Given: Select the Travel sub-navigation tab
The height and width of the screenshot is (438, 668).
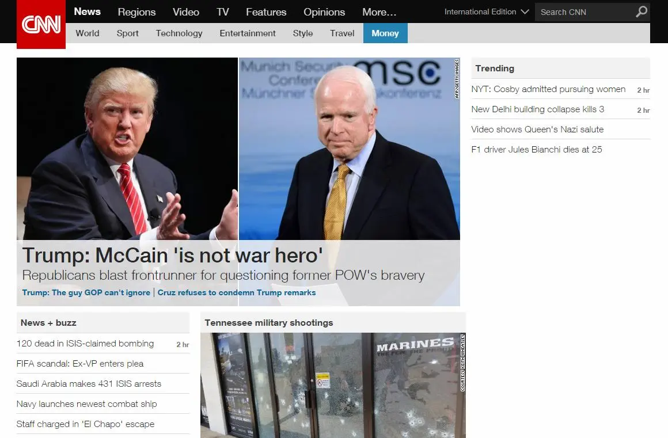Looking at the screenshot, I should point(342,33).
